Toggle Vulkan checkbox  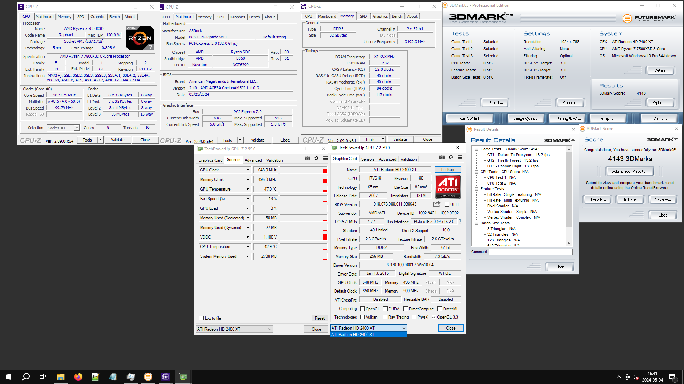pyautogui.click(x=362, y=317)
